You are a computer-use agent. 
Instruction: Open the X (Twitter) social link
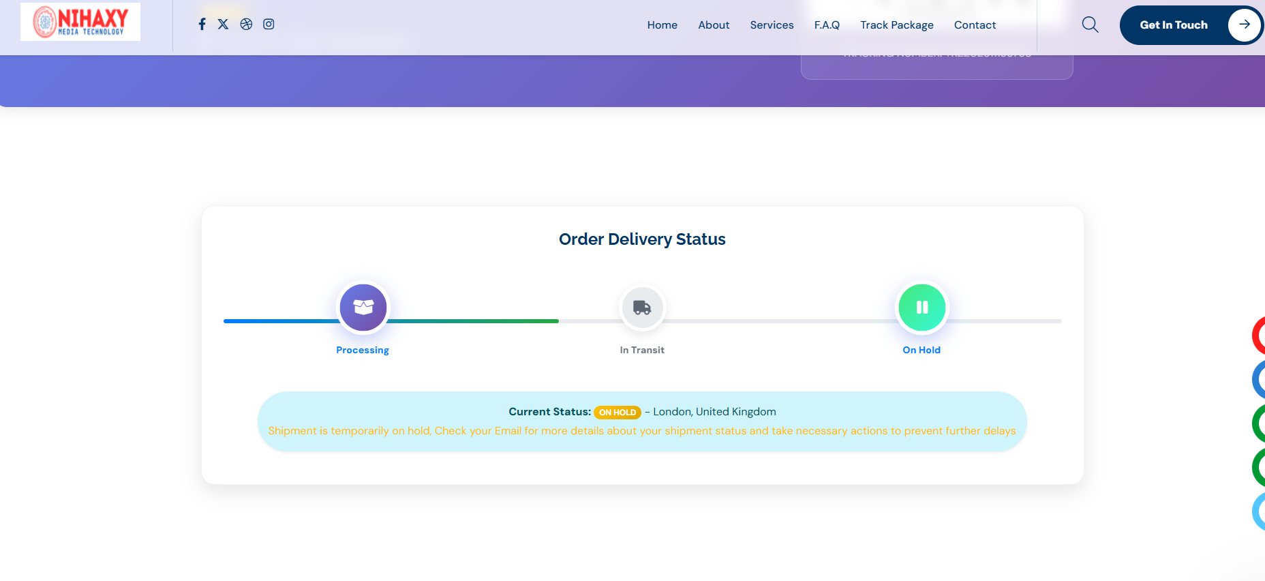[x=223, y=25]
